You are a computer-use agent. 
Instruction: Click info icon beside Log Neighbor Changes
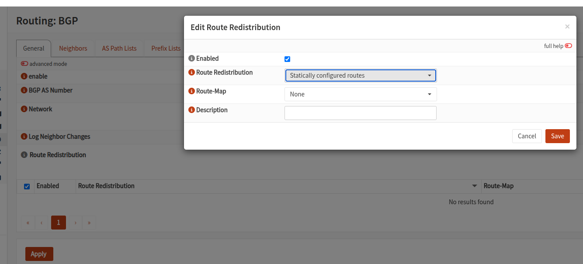pyautogui.click(x=24, y=137)
